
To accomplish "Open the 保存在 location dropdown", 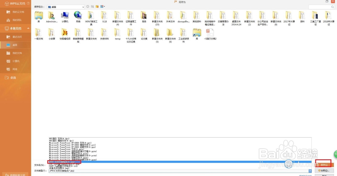I will (66, 7).
